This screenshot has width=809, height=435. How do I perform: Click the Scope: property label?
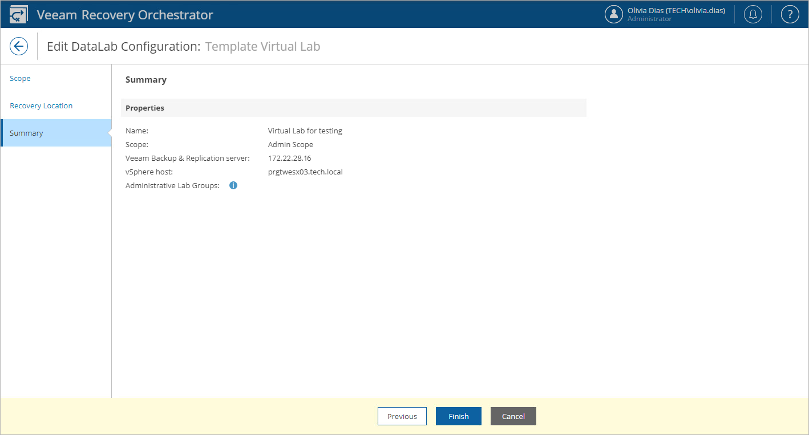137,144
